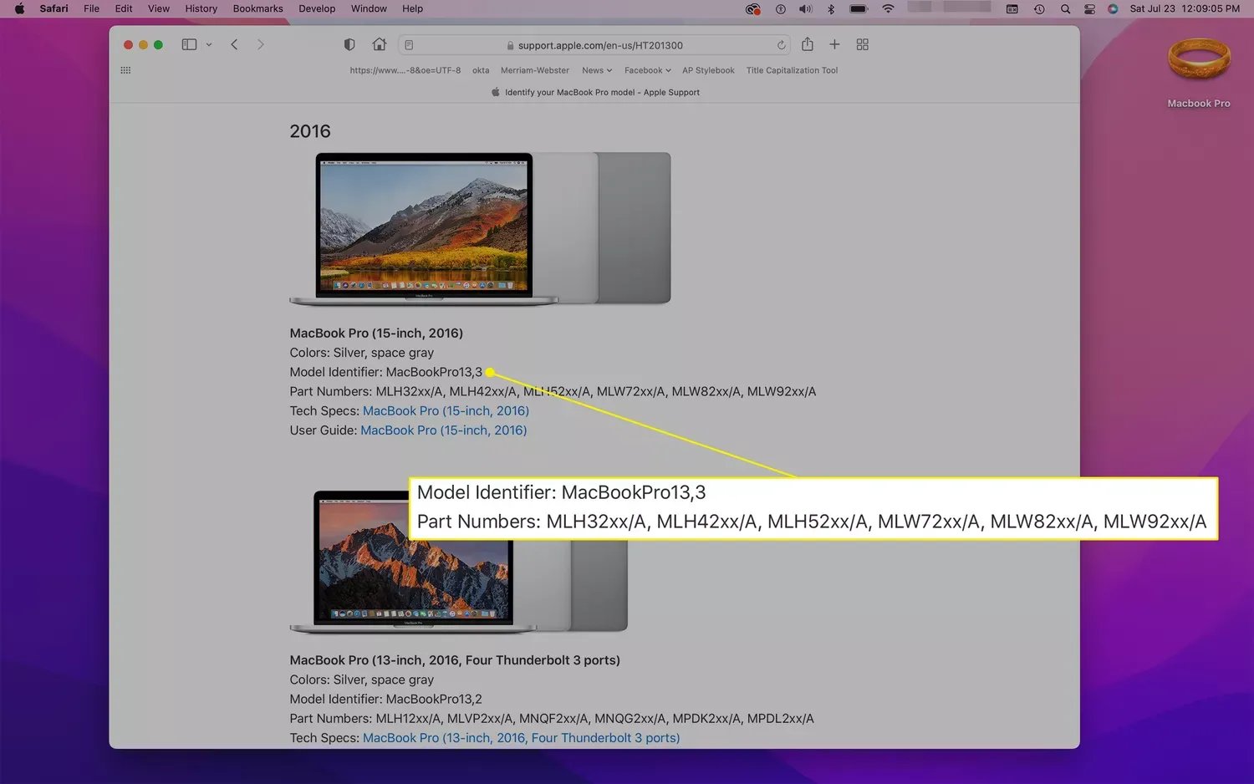
Task: Open Spotlight search in menu bar
Action: click(x=1065, y=8)
